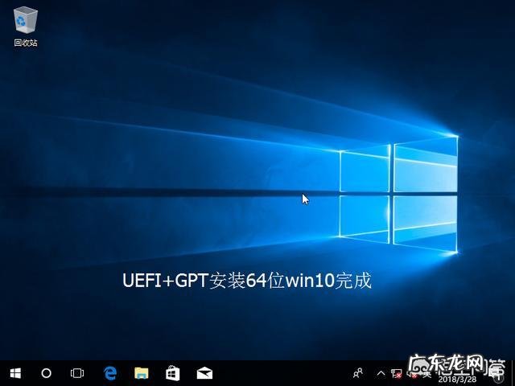The width and height of the screenshot is (515, 386).
Task: Open the Mail app from the taskbar
Action: point(204,373)
